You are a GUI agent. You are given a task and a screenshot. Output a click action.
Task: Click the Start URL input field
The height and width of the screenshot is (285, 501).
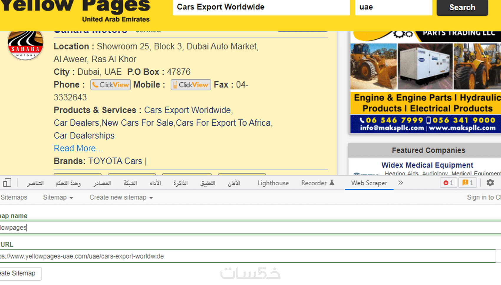pyautogui.click(x=248, y=256)
